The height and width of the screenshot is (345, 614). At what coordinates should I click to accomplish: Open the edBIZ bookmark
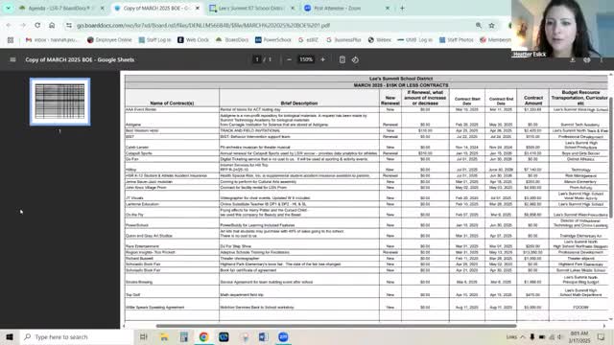(x=309, y=40)
